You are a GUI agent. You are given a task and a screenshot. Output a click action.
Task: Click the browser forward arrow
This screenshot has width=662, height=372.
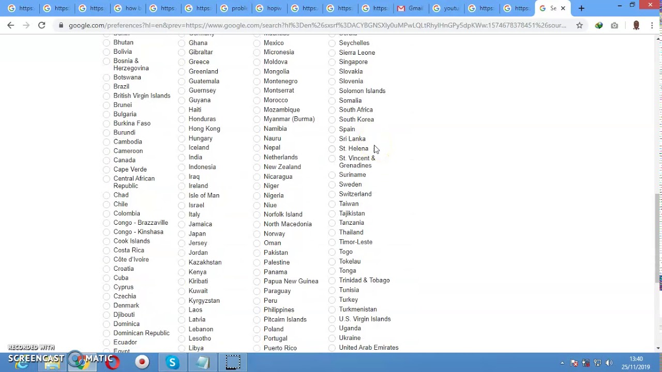26,25
